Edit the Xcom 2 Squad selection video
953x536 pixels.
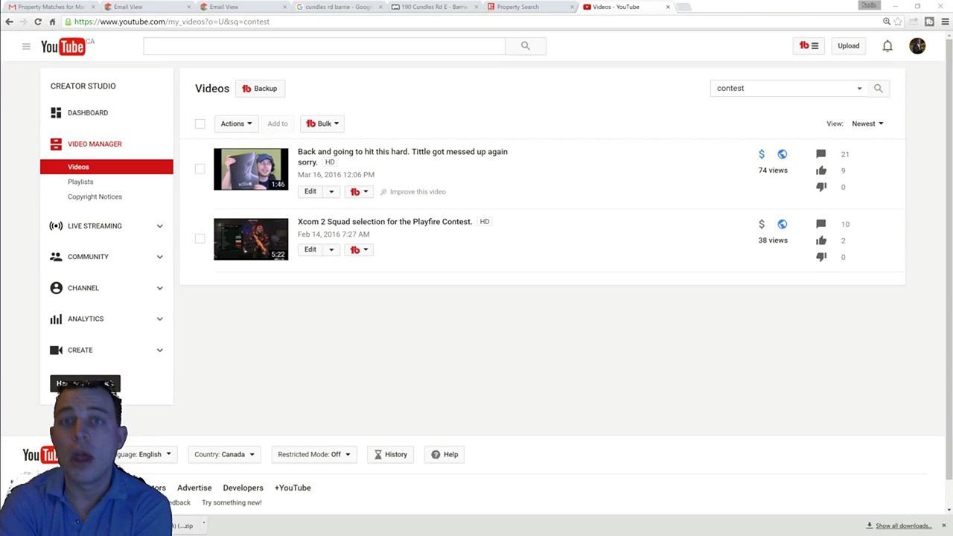coord(310,250)
